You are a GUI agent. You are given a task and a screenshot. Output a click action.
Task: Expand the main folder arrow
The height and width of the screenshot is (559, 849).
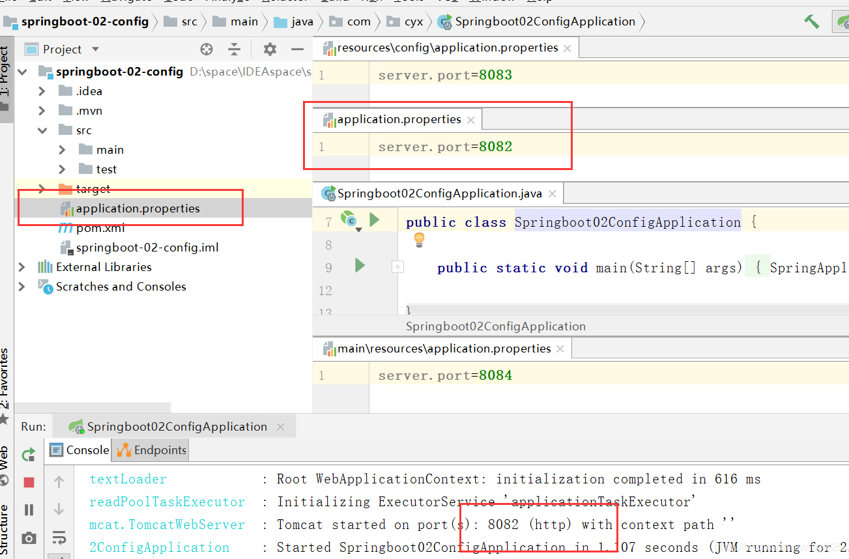point(62,150)
